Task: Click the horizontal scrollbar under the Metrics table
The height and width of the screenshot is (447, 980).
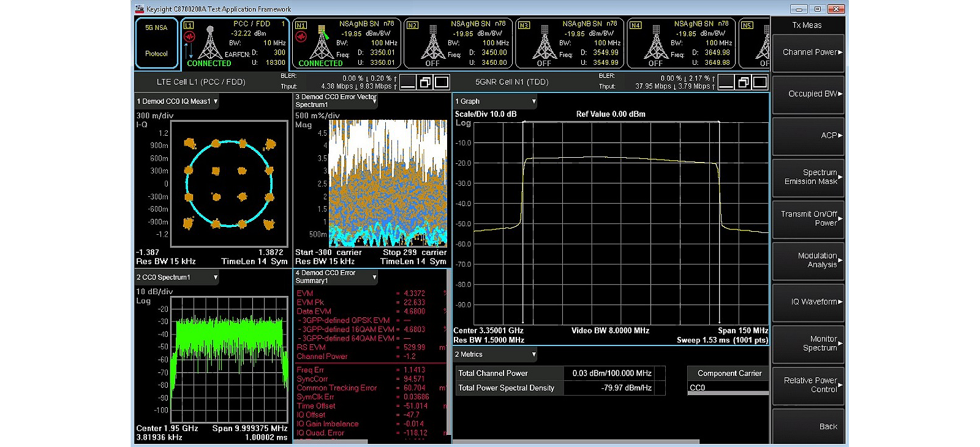Action: pos(576,441)
